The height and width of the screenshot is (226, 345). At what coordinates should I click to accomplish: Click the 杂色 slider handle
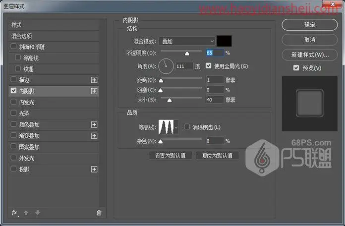(x=161, y=141)
